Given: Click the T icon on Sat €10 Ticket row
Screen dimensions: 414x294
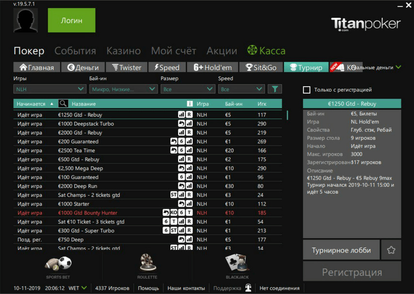Looking at the screenshot, I should pyautogui.click(x=174, y=221).
